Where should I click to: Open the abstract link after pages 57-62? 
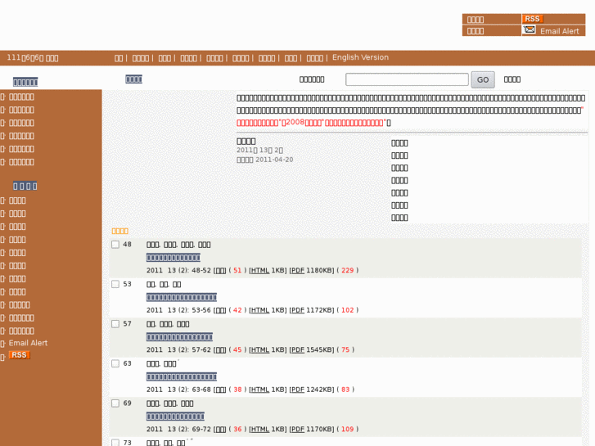click(219, 350)
